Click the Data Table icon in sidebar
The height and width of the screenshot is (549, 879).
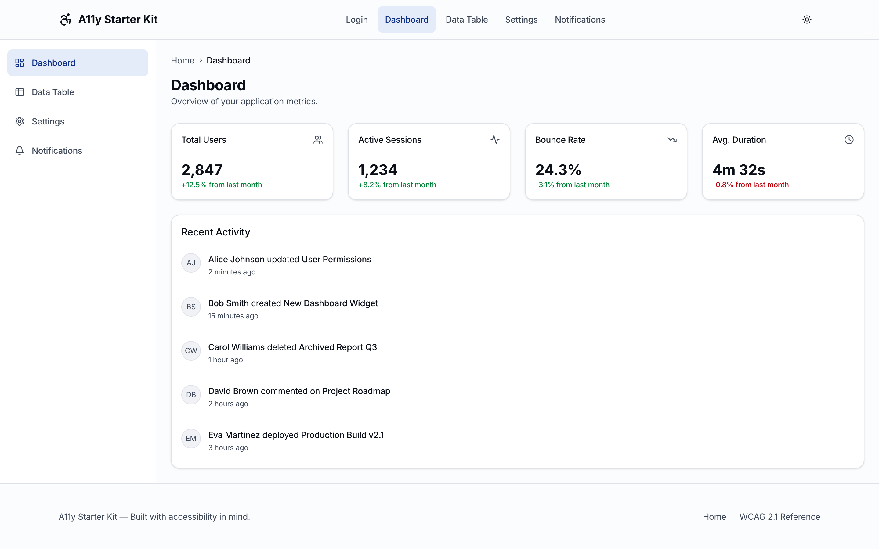(x=20, y=92)
